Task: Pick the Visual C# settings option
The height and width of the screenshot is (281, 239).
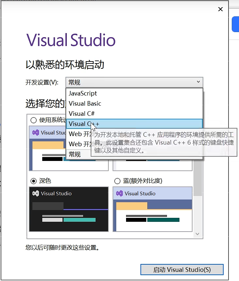Action: 134,114
